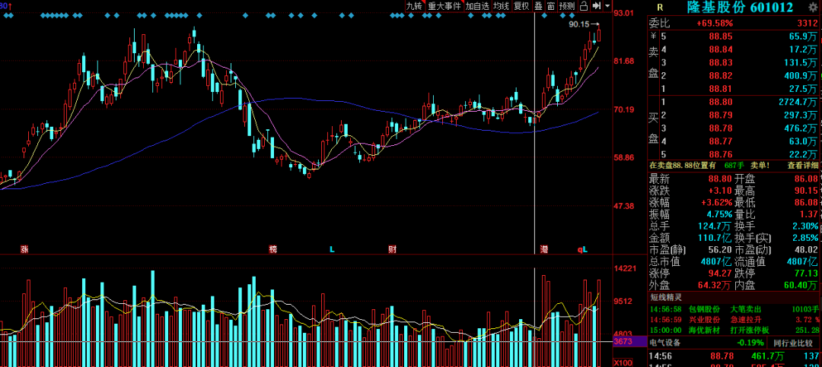Click the 财 marker on the chart axis

392,249
